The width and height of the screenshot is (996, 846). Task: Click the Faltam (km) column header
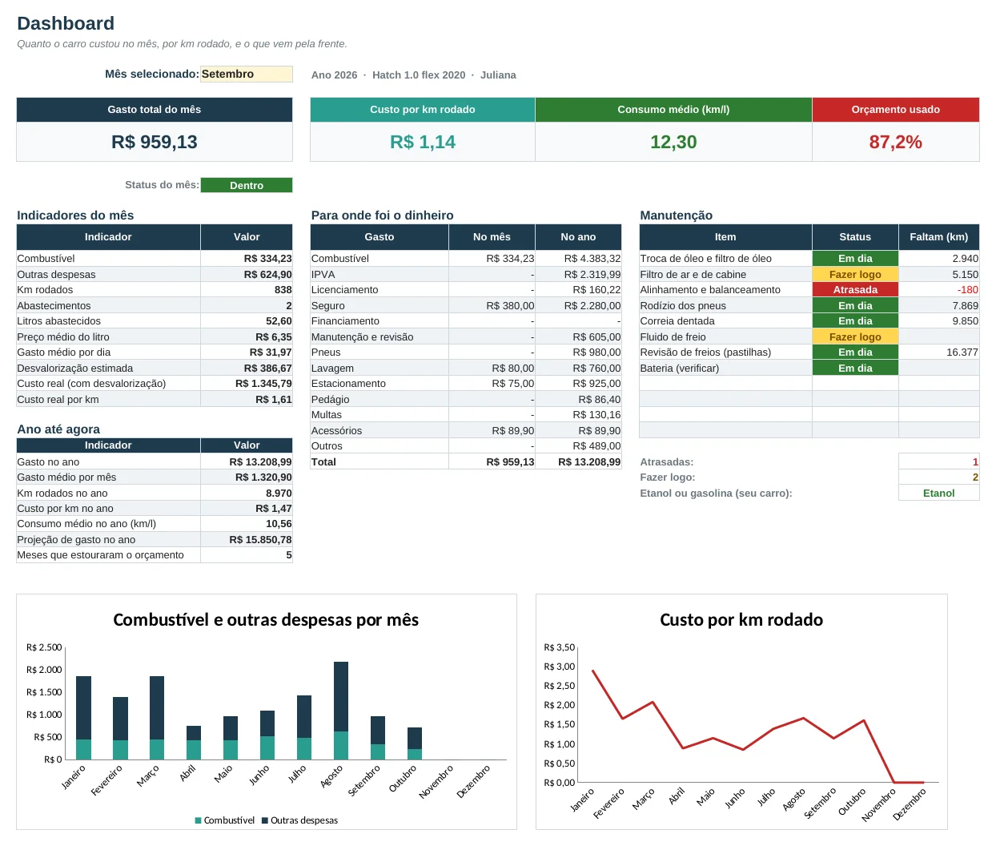938,237
